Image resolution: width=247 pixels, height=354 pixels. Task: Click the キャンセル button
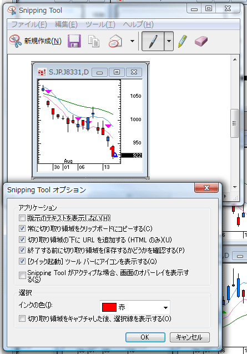[x=189, y=337]
